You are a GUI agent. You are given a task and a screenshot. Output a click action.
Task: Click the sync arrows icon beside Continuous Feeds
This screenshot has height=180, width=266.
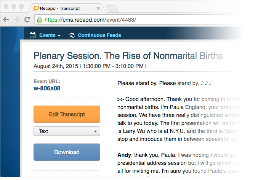click(72, 35)
